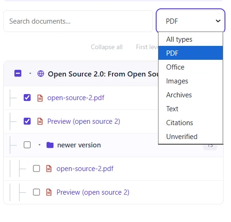Collapse the Open Source 2.0 tree node
This screenshot has height=222, width=231.
[30, 74]
